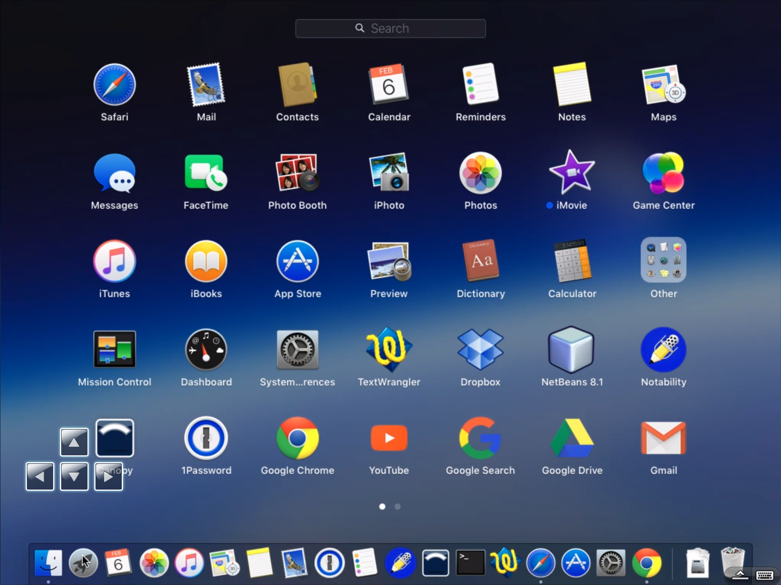Viewport: 781px width, 585px height.
Task: Click the on-screen keyboard button at bottom right
Action: [764, 575]
